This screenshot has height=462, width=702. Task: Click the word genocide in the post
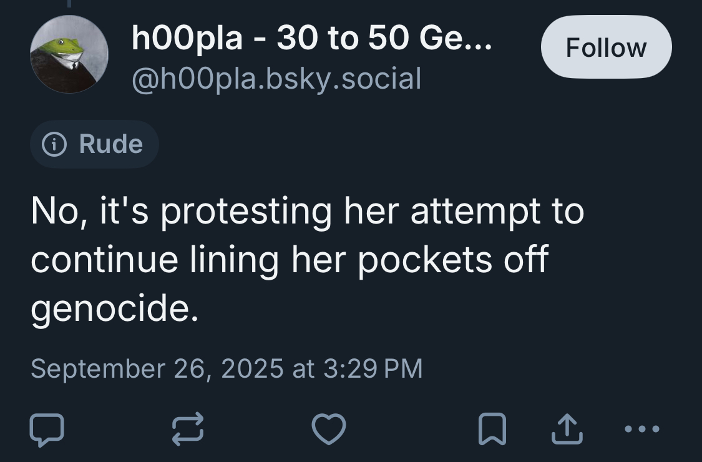114,308
